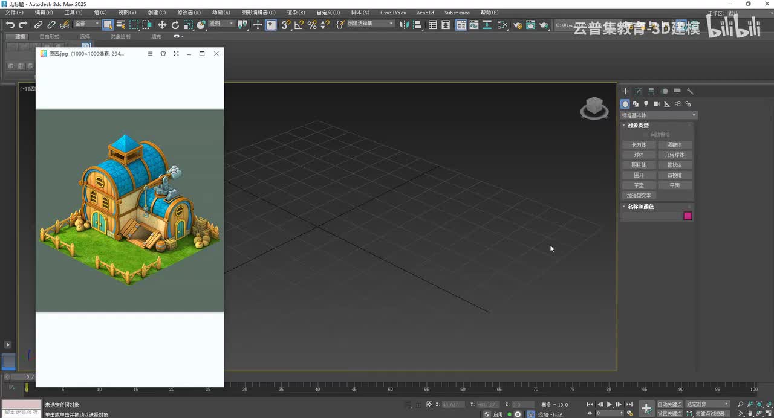The height and width of the screenshot is (418, 774).
Task: Select the Move transform tool
Action: click(x=161, y=25)
